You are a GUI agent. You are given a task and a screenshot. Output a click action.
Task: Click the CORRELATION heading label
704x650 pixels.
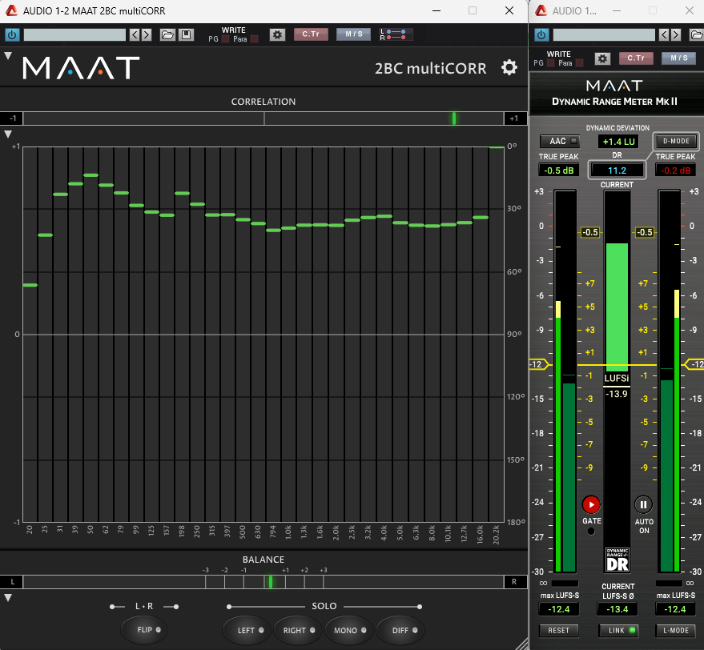point(263,102)
